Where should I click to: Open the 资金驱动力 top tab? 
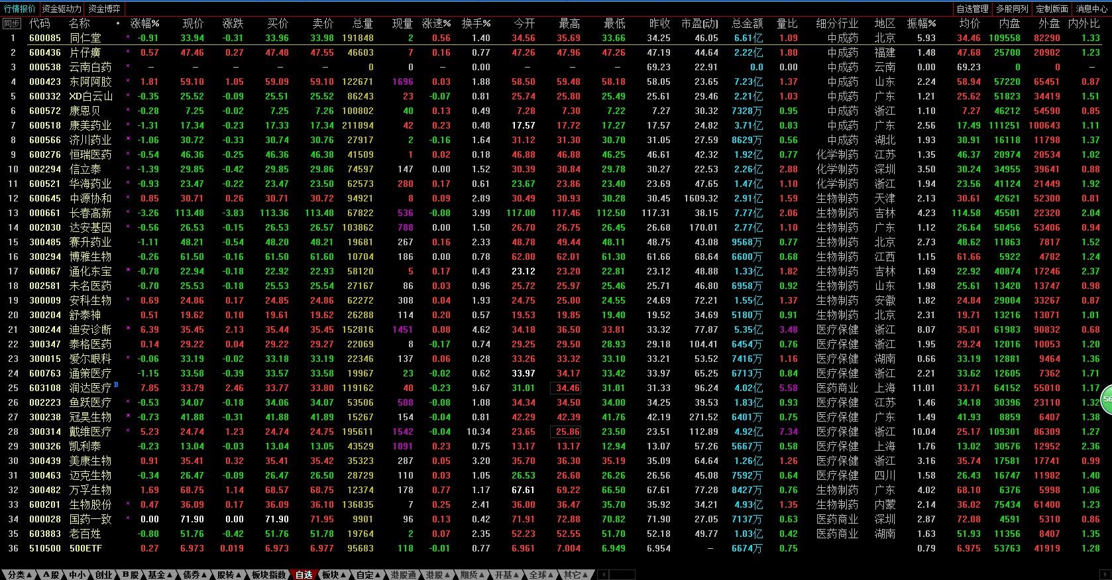point(62,9)
